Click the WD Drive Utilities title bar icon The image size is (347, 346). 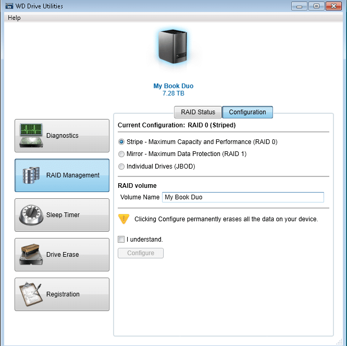pos(9,6)
